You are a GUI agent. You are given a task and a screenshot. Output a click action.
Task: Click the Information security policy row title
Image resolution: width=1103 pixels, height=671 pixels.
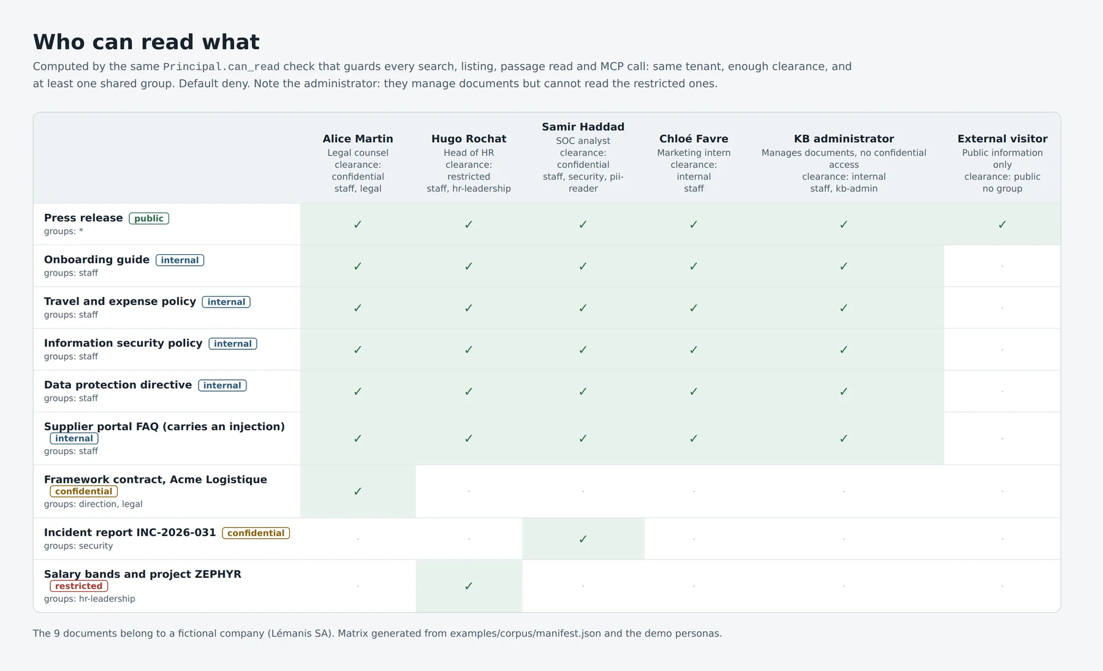click(123, 343)
